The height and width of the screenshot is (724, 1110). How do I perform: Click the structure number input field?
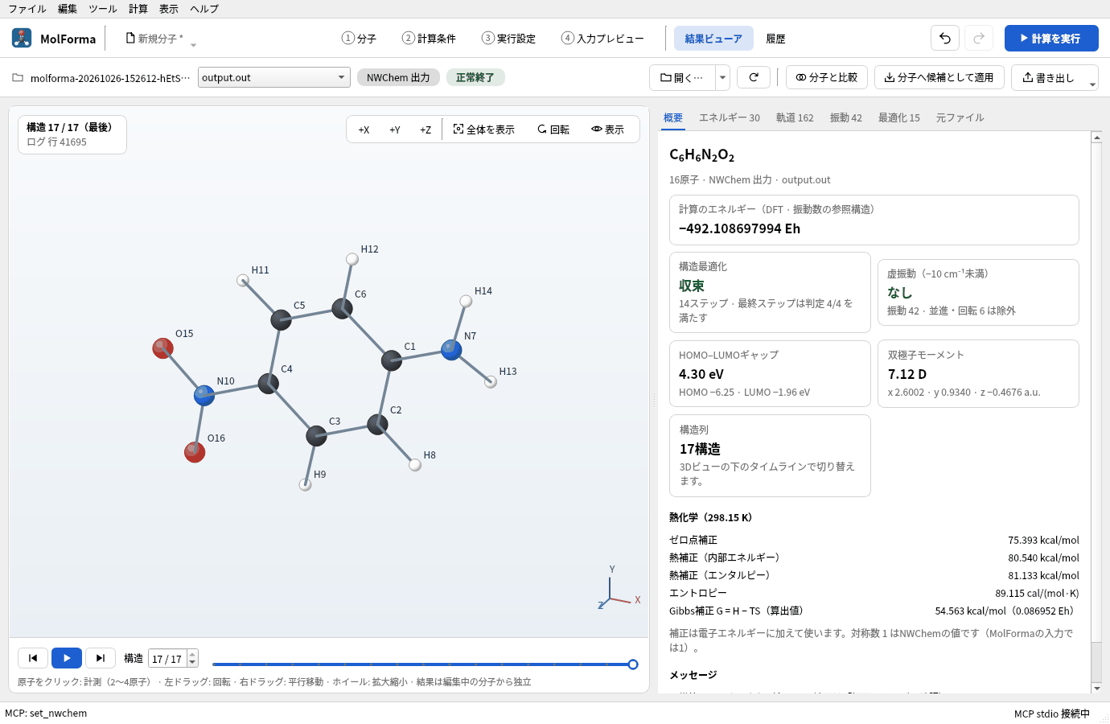pos(167,658)
